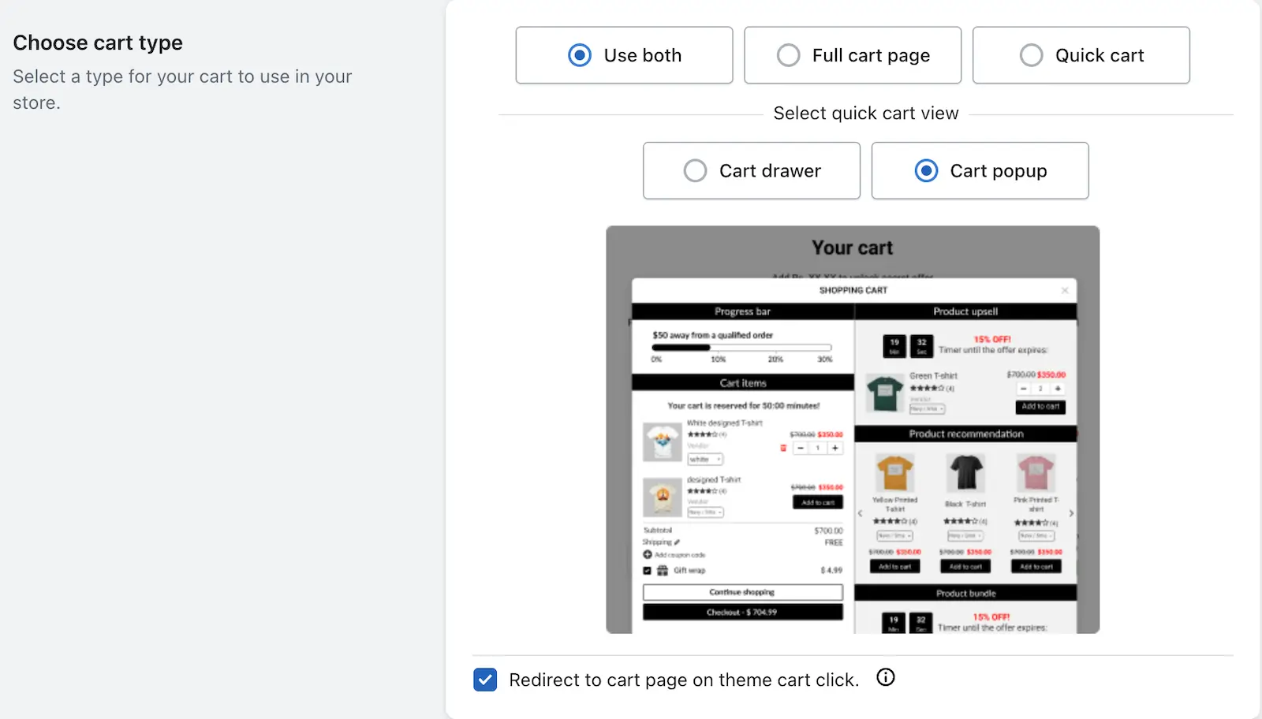
Task: Open Green T-shirt variant dropdown in preview
Action: point(927,409)
